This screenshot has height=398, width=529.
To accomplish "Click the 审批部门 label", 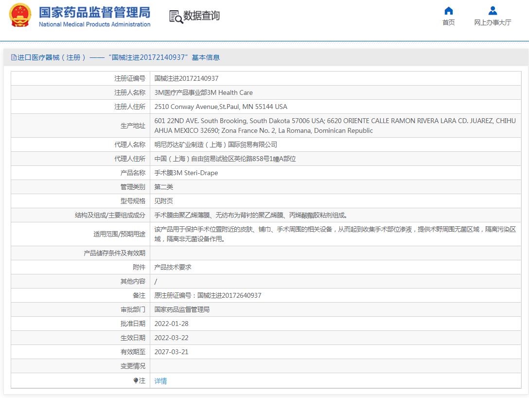I will point(133,310).
